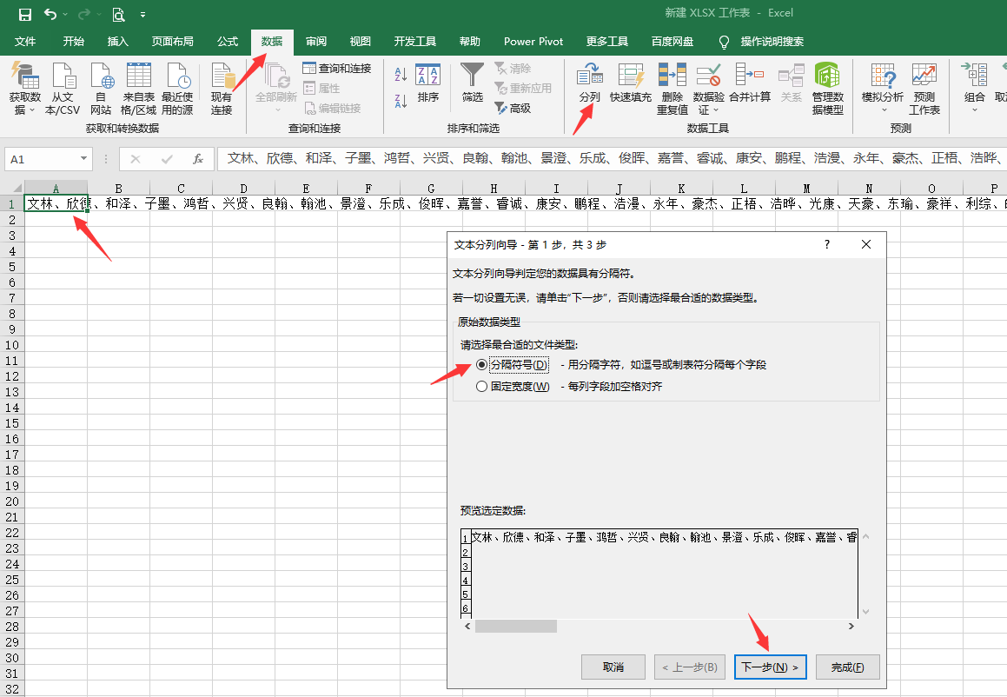Screen dimensions: 1007x697
Task: Switch to the Formulas (公式) tab
Action: click(x=228, y=42)
